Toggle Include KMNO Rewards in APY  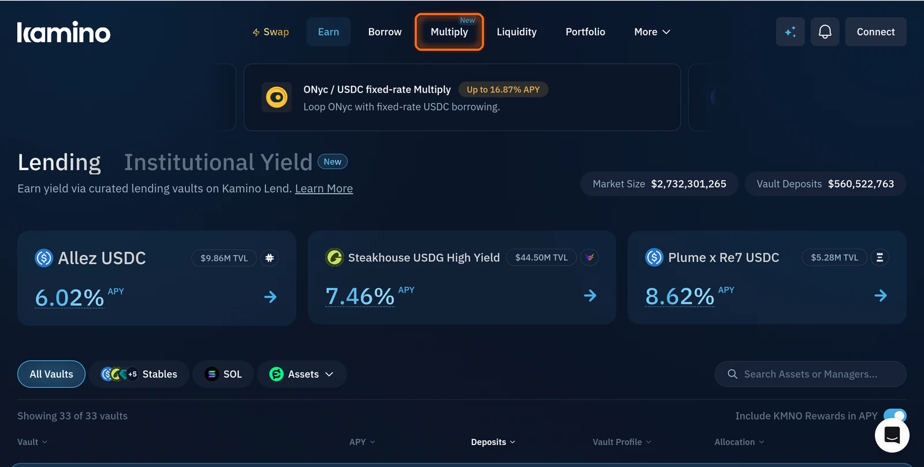click(895, 416)
